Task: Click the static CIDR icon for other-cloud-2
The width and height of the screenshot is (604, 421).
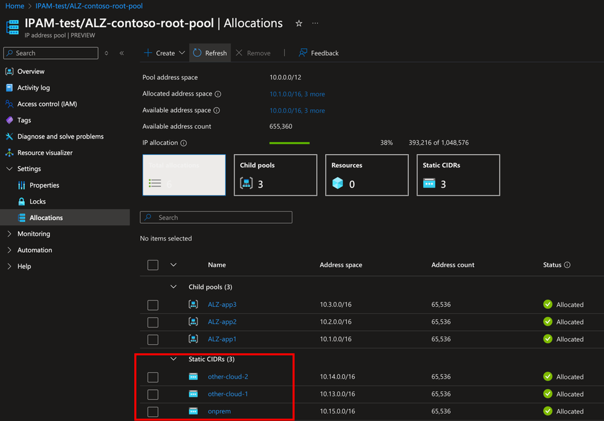Action: coord(193,376)
